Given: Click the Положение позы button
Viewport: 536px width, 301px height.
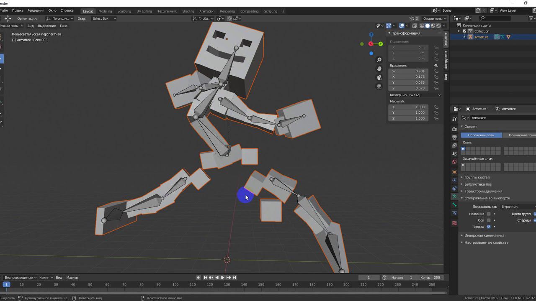Looking at the screenshot, I should (x=481, y=135).
